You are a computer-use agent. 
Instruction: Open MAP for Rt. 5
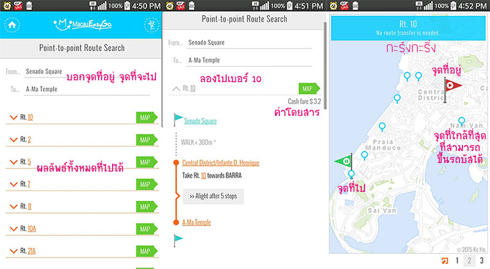pyautogui.click(x=147, y=162)
